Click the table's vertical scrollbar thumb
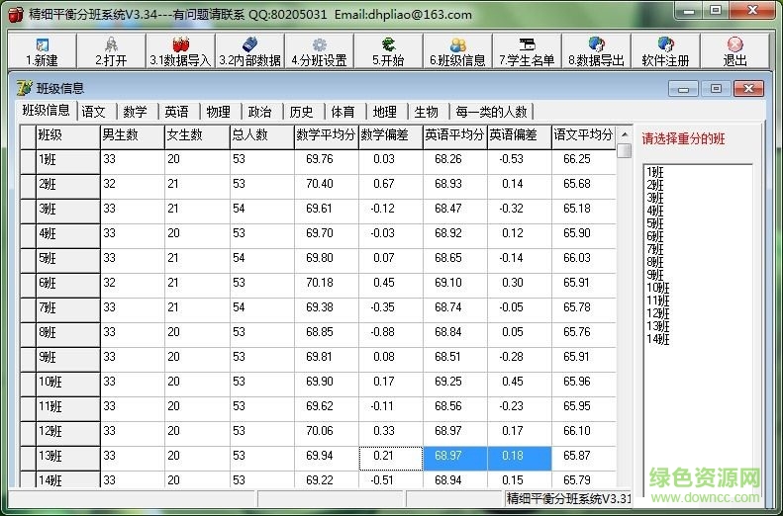 (x=624, y=151)
